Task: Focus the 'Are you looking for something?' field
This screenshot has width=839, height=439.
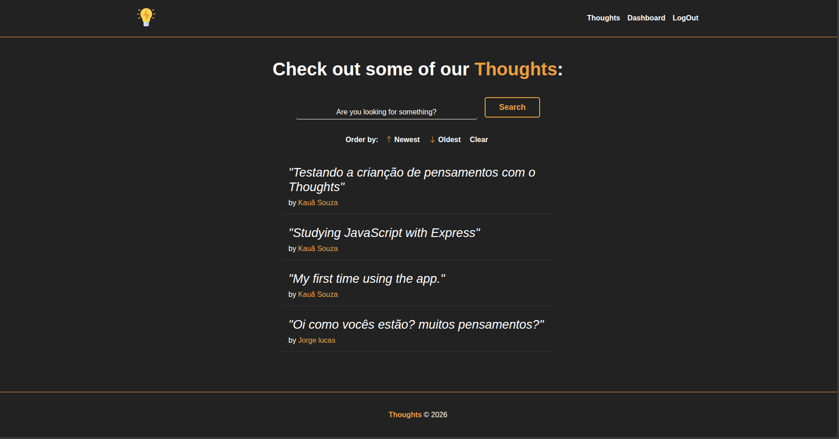Action: pos(386,112)
